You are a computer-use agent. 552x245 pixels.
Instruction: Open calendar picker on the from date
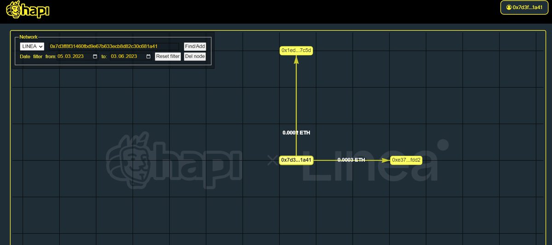point(95,56)
